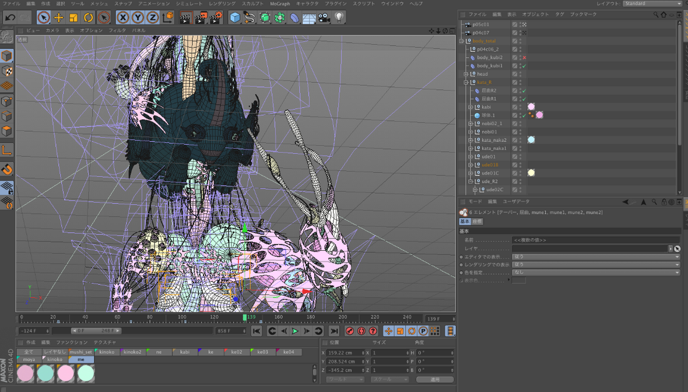Click the Camera object icon in toolbar
This screenshot has height=392, width=688.
point(324,18)
